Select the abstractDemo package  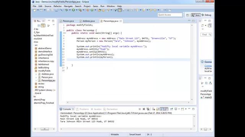pos(45,48)
